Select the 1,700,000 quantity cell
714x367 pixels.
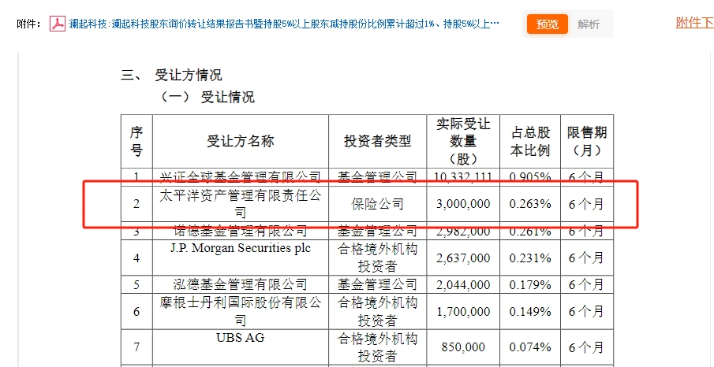click(463, 312)
